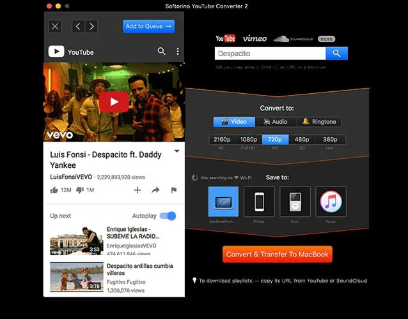The image size is (408, 319).
Task: Click the Despacito search field
Action: click(270, 54)
